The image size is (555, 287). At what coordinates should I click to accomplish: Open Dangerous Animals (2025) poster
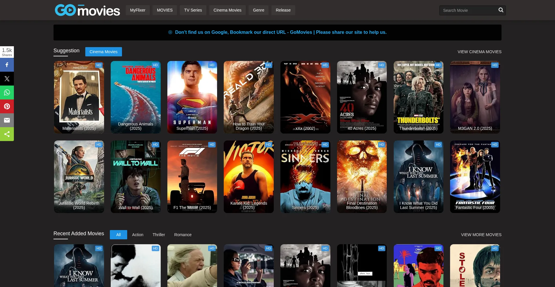coord(136,97)
